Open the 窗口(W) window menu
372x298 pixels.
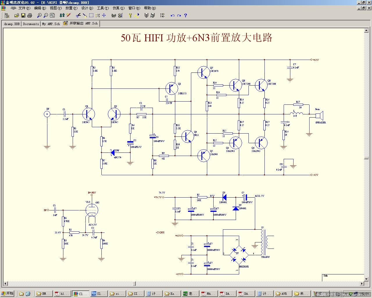pyautogui.click(x=134, y=8)
